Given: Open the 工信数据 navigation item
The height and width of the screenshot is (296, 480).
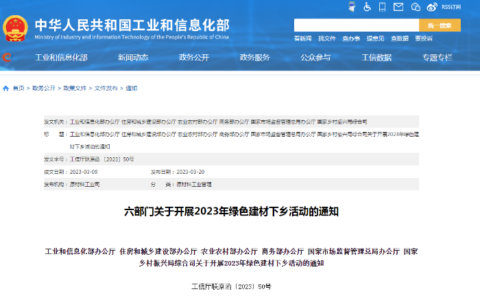Looking at the screenshot, I should pos(376,58).
